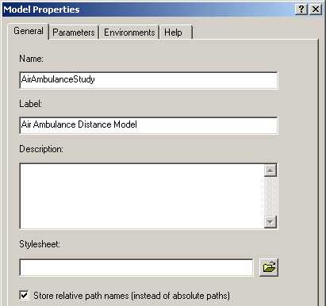Close the Model Properties dialog

point(316,10)
